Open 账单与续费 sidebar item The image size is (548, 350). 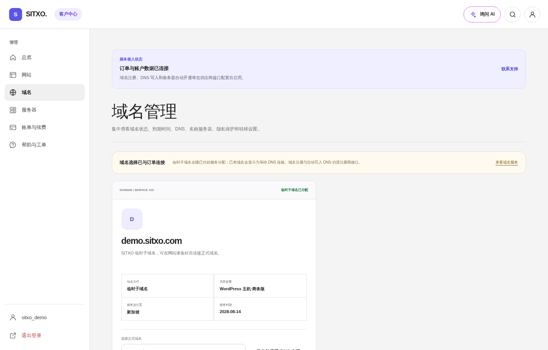45,127
